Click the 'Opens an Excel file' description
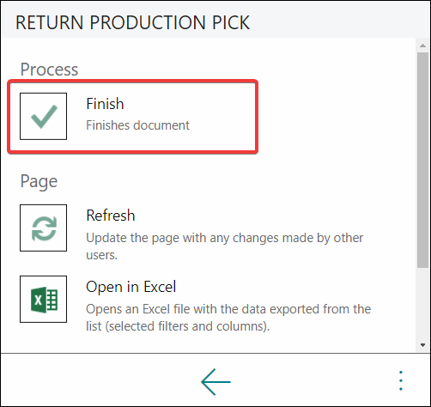 (228, 318)
